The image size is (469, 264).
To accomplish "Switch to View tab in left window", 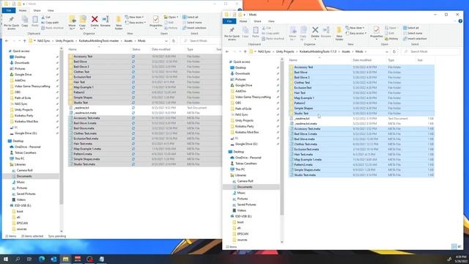I will (51, 10).
